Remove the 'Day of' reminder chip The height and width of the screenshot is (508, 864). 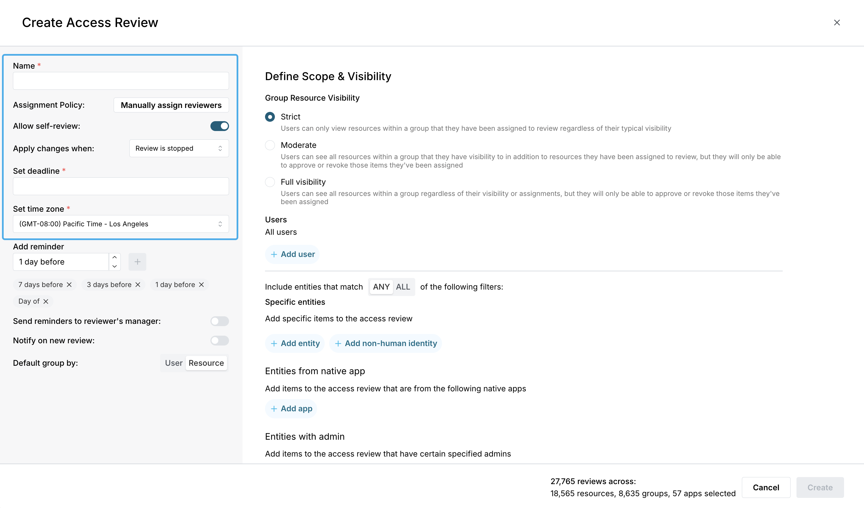pyautogui.click(x=46, y=301)
